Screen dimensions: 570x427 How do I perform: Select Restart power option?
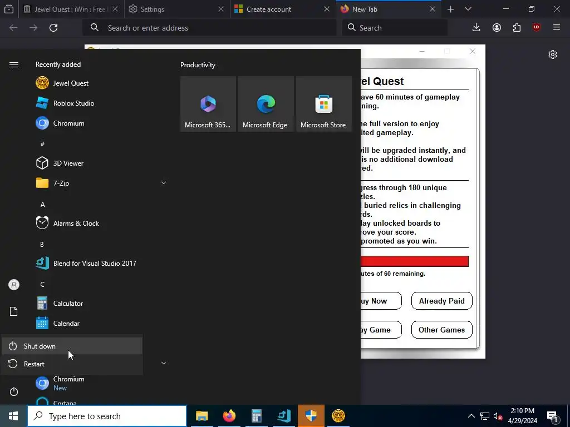(72, 364)
